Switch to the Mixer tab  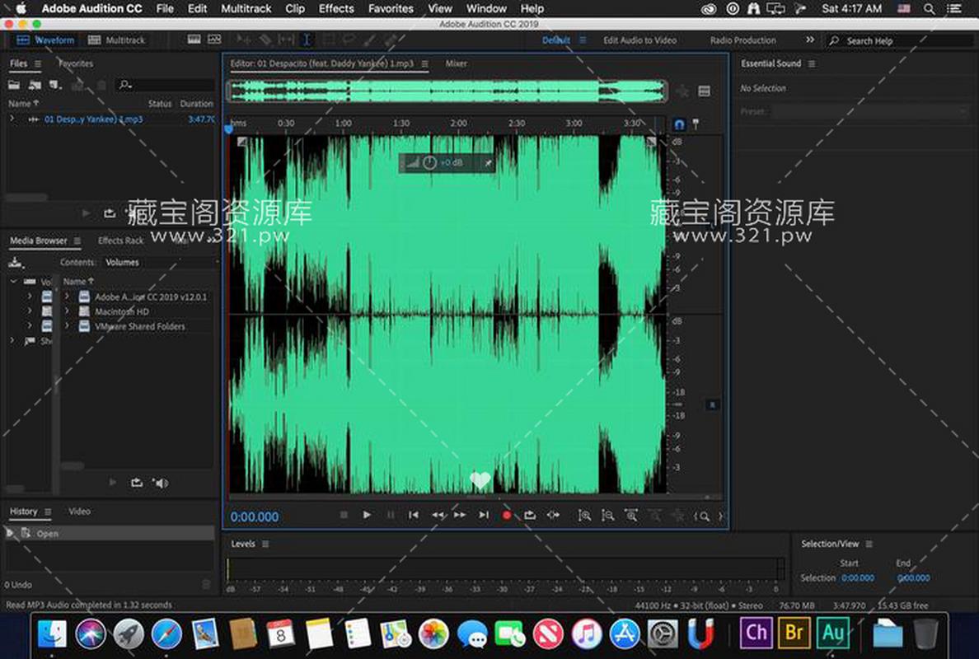click(x=456, y=63)
